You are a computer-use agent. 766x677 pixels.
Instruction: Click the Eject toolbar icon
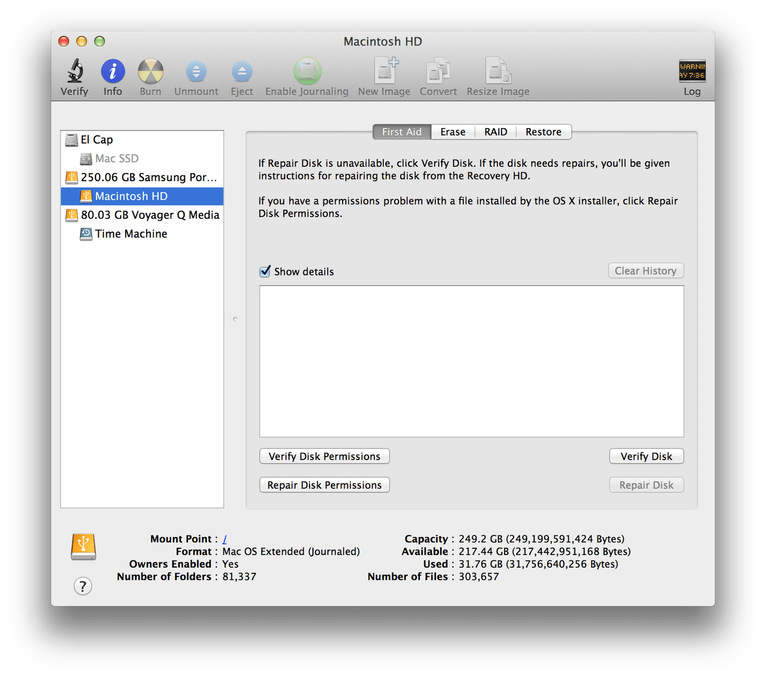click(x=242, y=71)
